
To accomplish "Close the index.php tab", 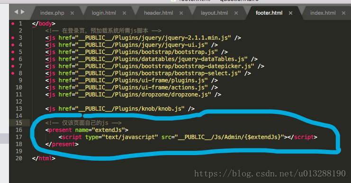I will [72, 13].
